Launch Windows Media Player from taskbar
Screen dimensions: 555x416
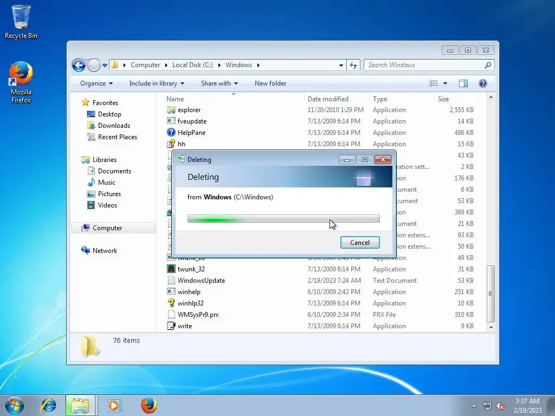pyautogui.click(x=114, y=405)
